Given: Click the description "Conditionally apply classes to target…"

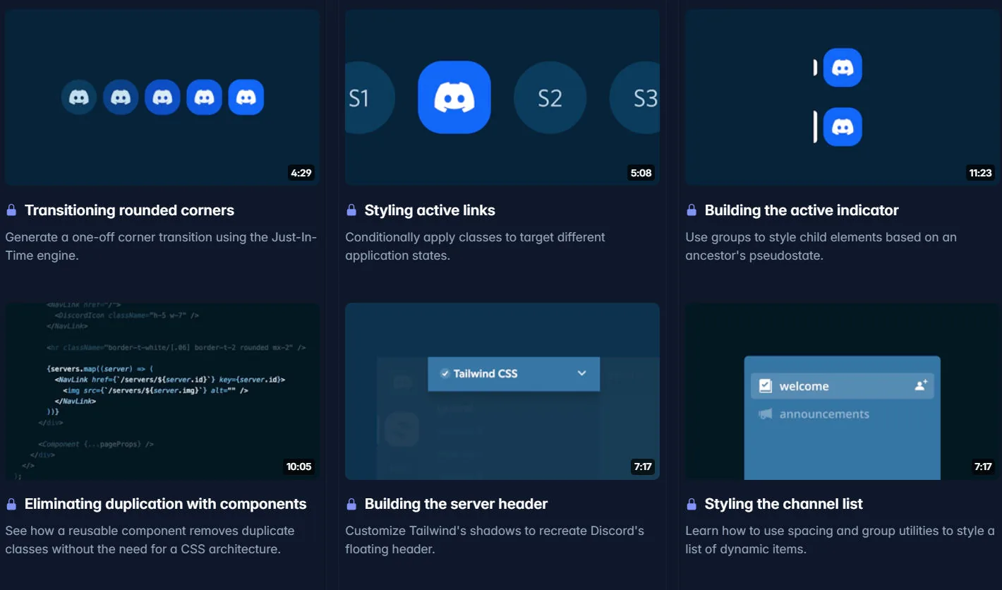Looking at the screenshot, I should click(475, 246).
